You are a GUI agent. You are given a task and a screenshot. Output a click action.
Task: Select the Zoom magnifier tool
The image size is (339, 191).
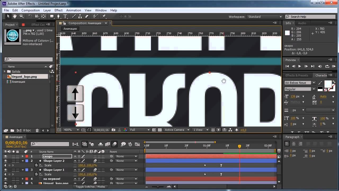(21, 16)
